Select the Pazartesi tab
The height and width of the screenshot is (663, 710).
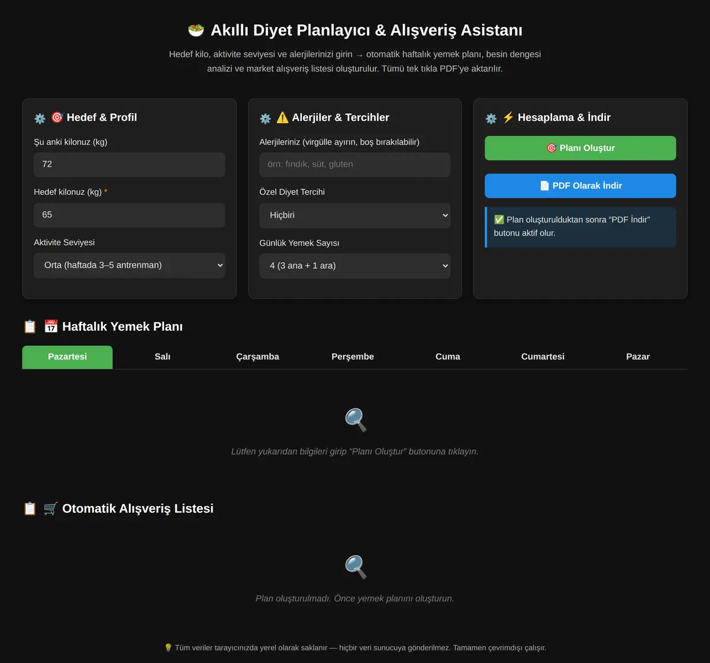pos(67,357)
